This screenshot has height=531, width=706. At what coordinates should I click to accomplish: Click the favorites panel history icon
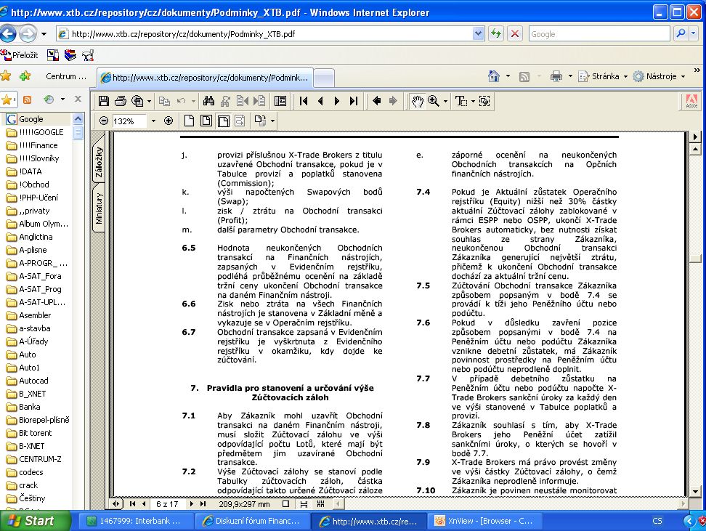[x=49, y=99]
